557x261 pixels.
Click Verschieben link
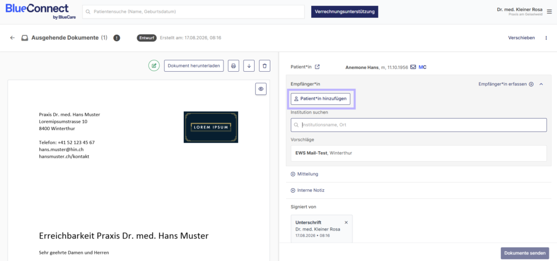(522, 38)
